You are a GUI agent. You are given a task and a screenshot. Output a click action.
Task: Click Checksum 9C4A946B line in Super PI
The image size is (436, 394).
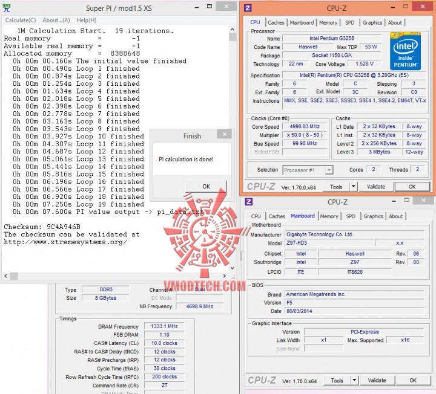tap(42, 227)
